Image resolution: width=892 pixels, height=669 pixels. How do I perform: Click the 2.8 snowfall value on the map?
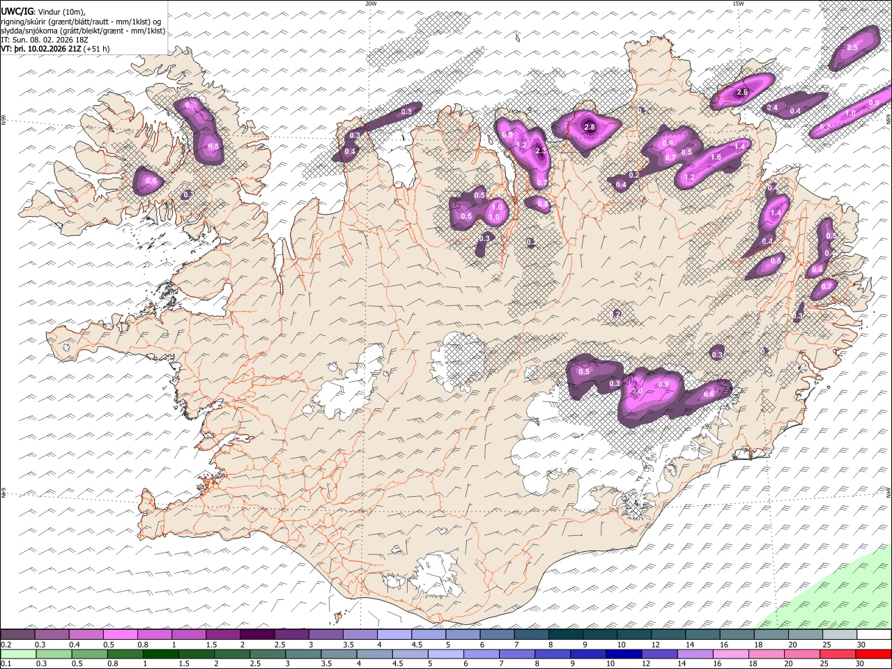point(590,127)
